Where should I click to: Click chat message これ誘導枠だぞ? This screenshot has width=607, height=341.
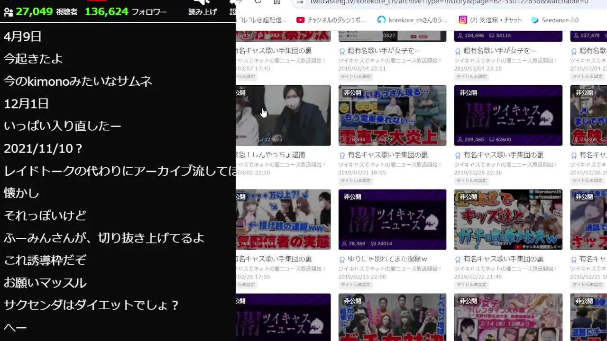45,260
